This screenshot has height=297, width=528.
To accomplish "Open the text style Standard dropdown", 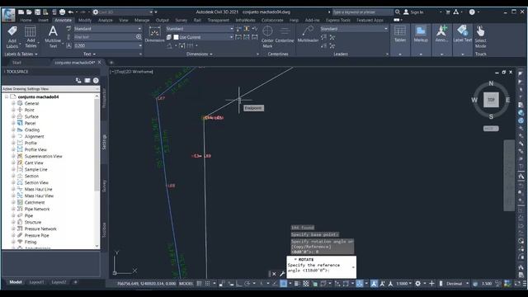I will (x=108, y=29).
